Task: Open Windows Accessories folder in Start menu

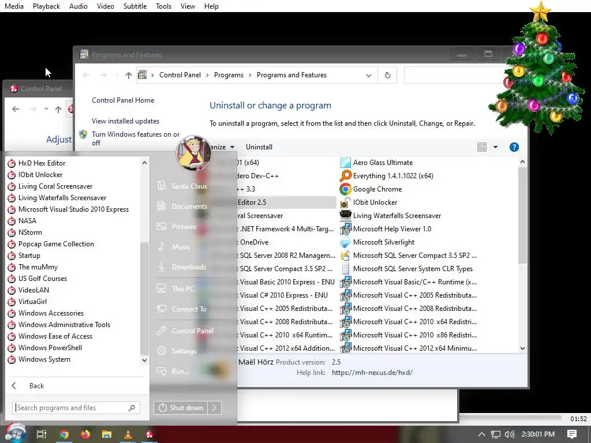Action: point(51,313)
